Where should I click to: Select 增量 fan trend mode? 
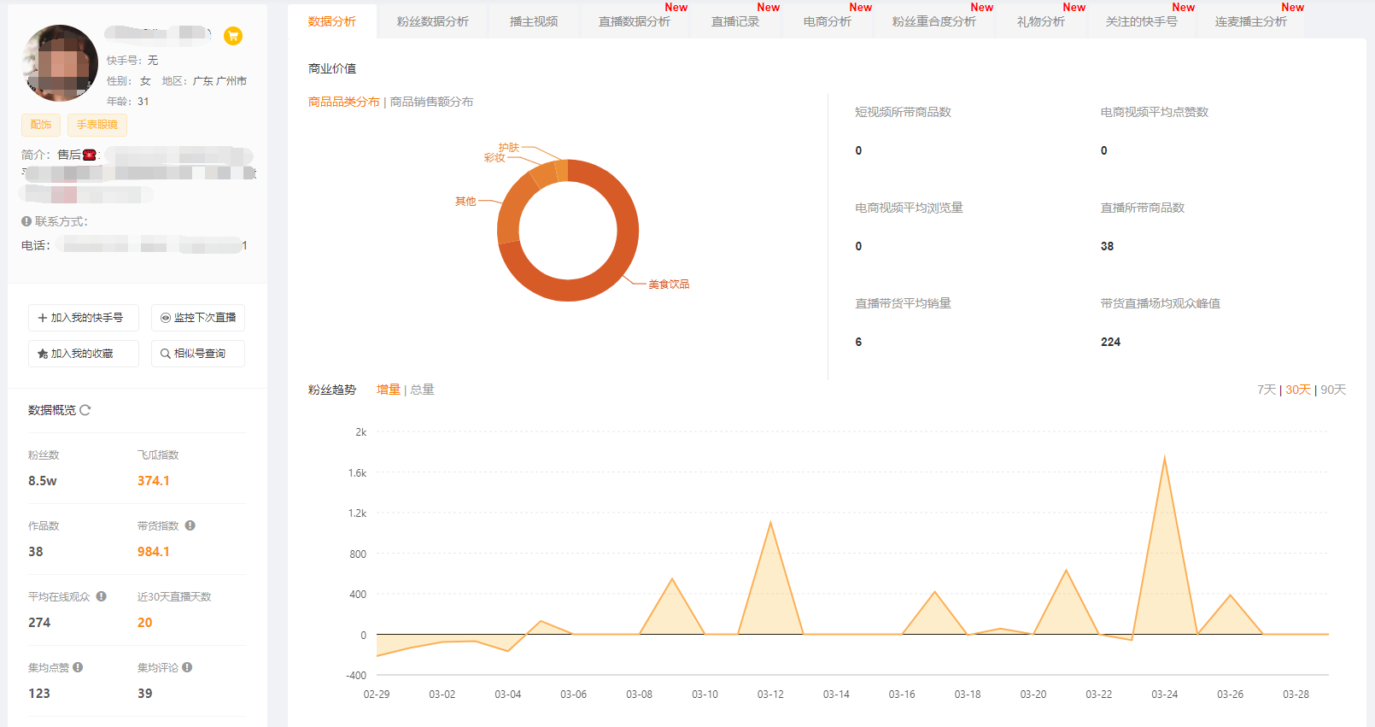tap(389, 390)
